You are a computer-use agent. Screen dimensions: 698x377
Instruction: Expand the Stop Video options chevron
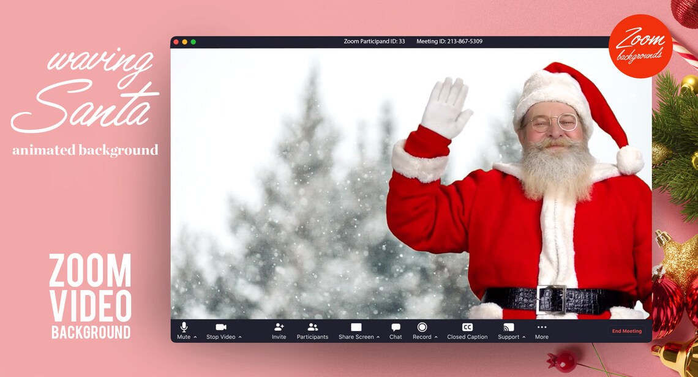pyautogui.click(x=240, y=337)
